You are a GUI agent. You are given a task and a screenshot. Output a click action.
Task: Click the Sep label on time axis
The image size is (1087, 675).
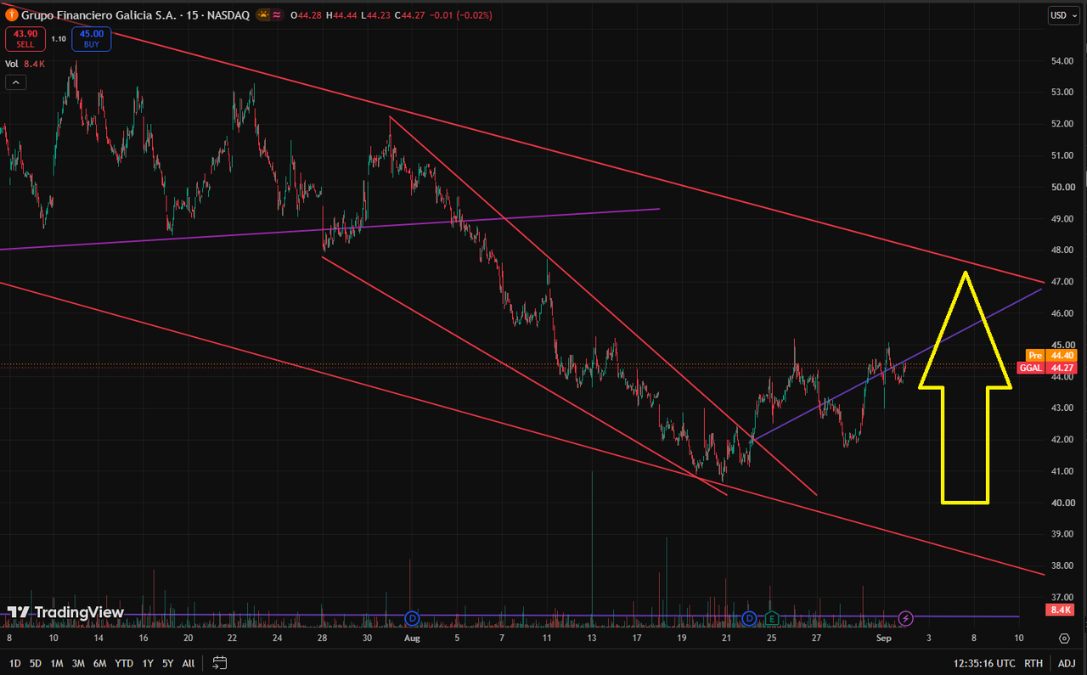(884, 638)
